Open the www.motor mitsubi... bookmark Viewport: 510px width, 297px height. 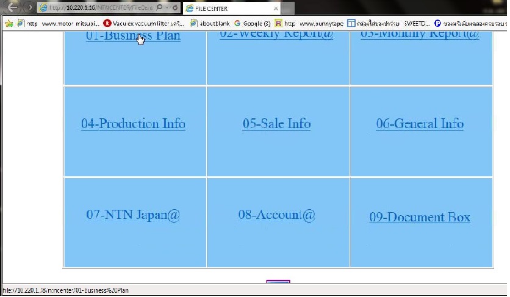click(x=58, y=23)
